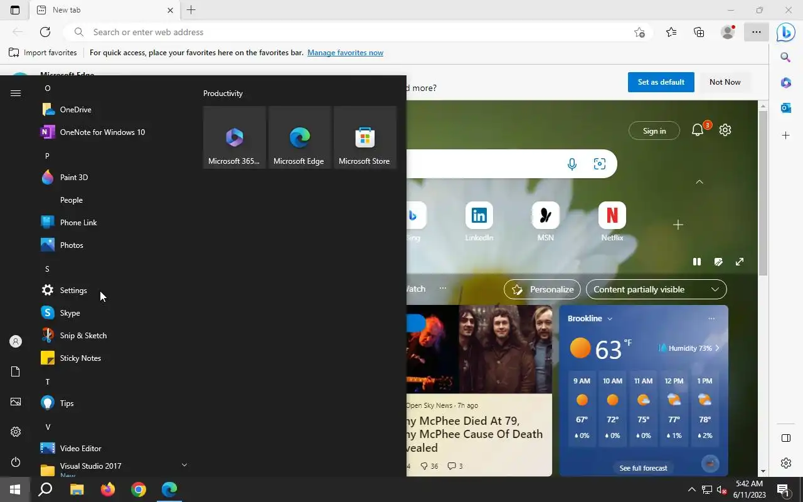The width and height of the screenshot is (803, 502).
Task: Add a site to Edge sidebar
Action: coord(785,135)
